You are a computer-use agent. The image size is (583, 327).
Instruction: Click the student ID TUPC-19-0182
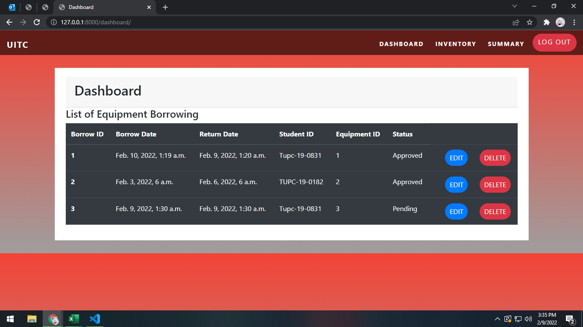coord(301,182)
